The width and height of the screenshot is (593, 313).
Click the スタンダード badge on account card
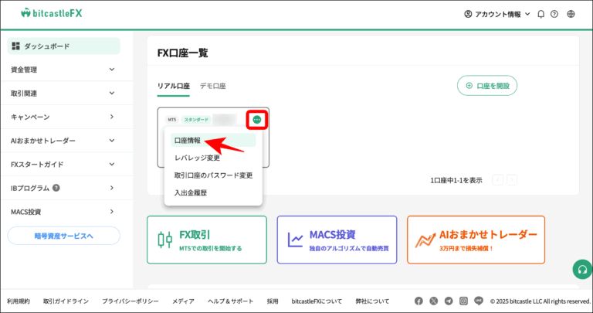click(196, 120)
